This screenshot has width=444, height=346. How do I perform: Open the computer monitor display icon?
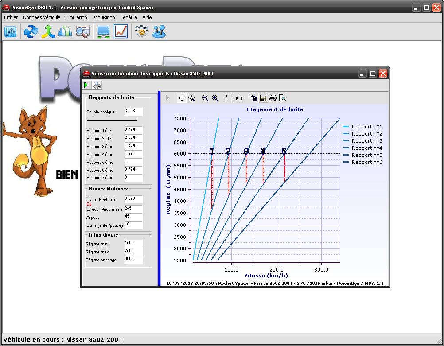[x=104, y=31]
